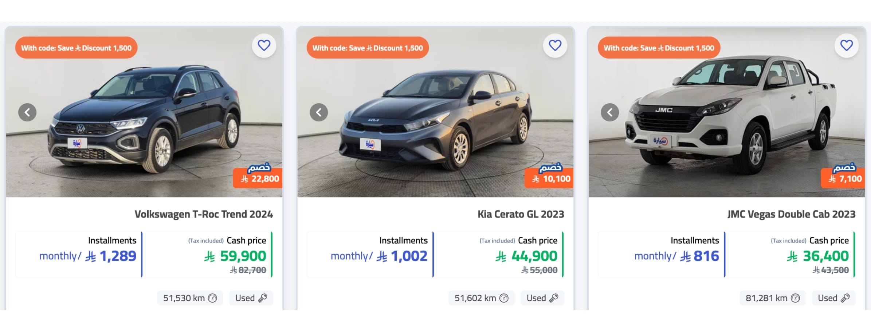Open the Kia Cerato GL 2023 title

pos(521,214)
